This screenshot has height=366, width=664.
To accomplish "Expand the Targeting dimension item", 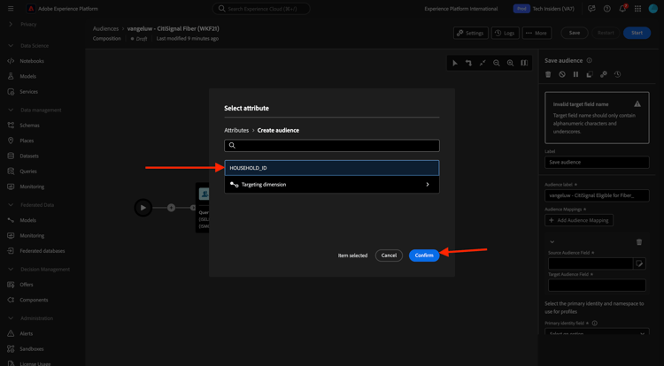I will (332, 185).
